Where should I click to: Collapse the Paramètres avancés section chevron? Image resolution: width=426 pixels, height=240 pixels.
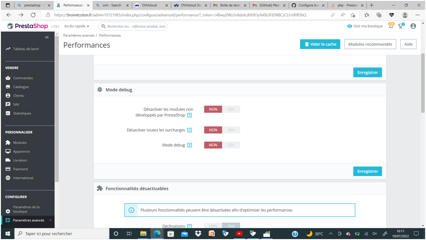pyautogui.click(x=50, y=220)
